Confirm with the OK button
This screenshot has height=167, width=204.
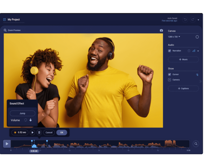pyautogui.click(x=62, y=132)
